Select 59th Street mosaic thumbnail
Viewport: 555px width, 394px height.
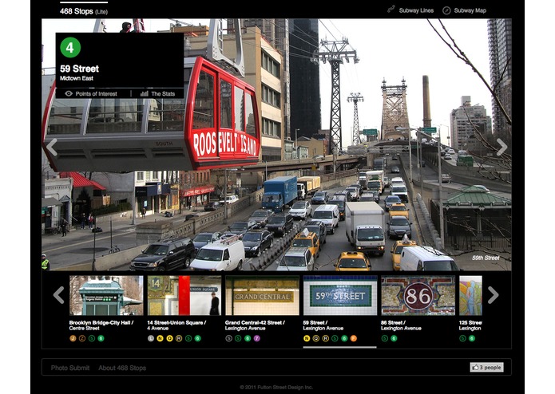pos(340,295)
